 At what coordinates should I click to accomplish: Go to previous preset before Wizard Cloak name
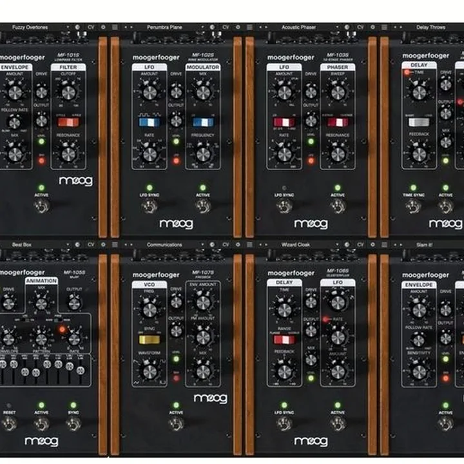tap(260, 245)
